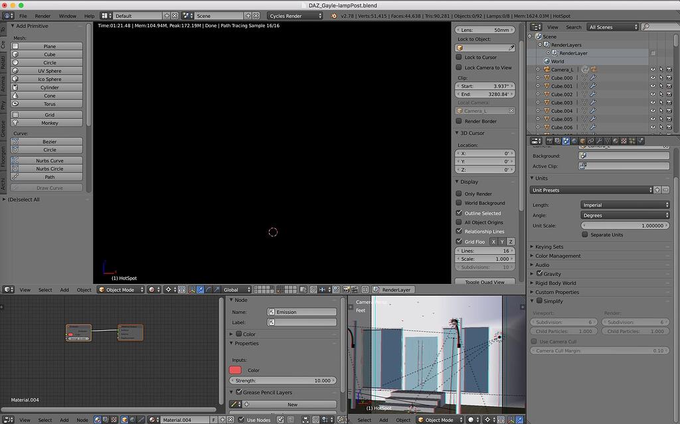Add a Bezier curve

pyautogui.click(x=46, y=141)
